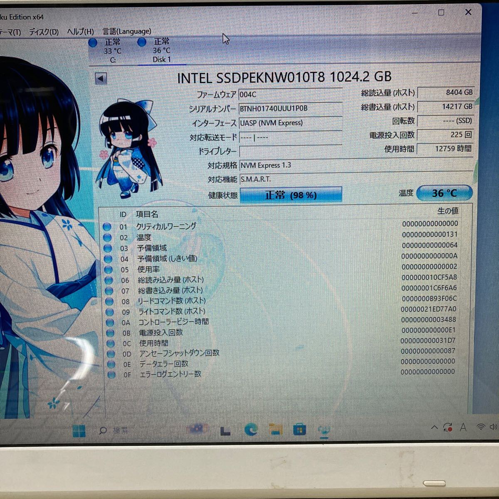Click the total host writes value 14217 GB
The image size is (499, 499).
(445, 107)
